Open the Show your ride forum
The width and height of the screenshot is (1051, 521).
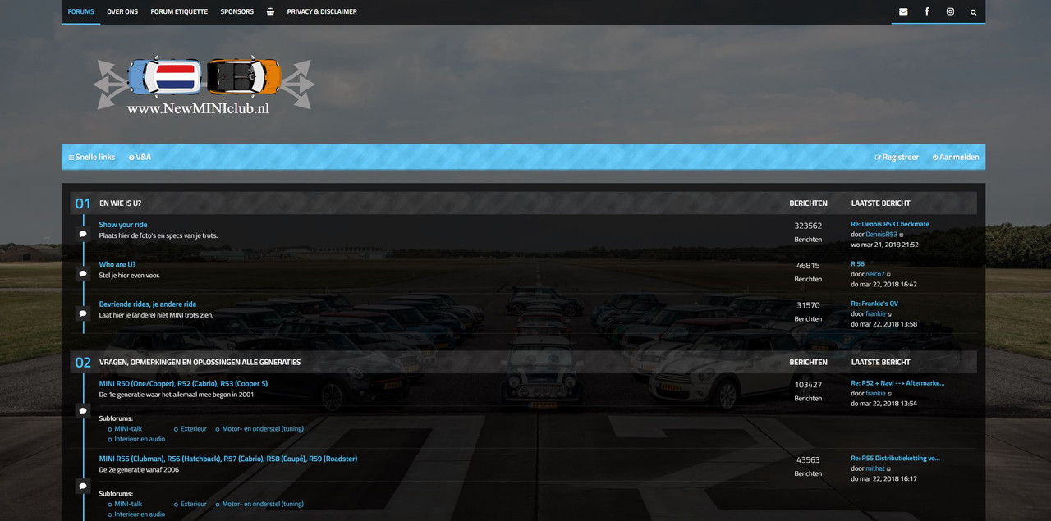tap(123, 225)
